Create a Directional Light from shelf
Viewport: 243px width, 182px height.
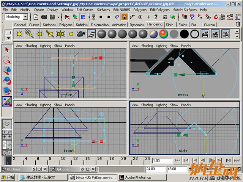pos(29,34)
